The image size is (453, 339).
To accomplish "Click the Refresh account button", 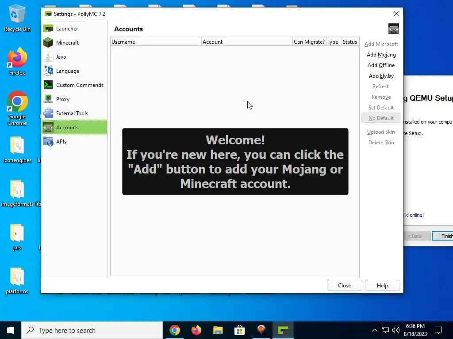I will (x=381, y=87).
